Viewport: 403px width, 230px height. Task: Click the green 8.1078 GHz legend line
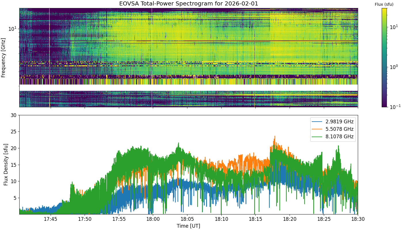click(317, 137)
